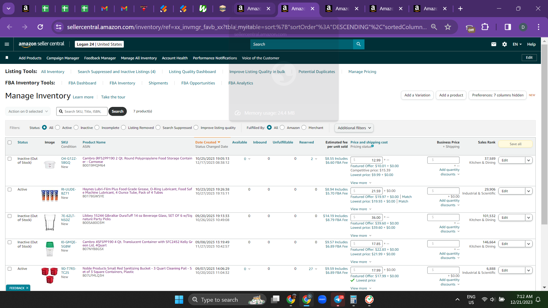Click the Save all button
548x308 pixels.
[515, 144]
